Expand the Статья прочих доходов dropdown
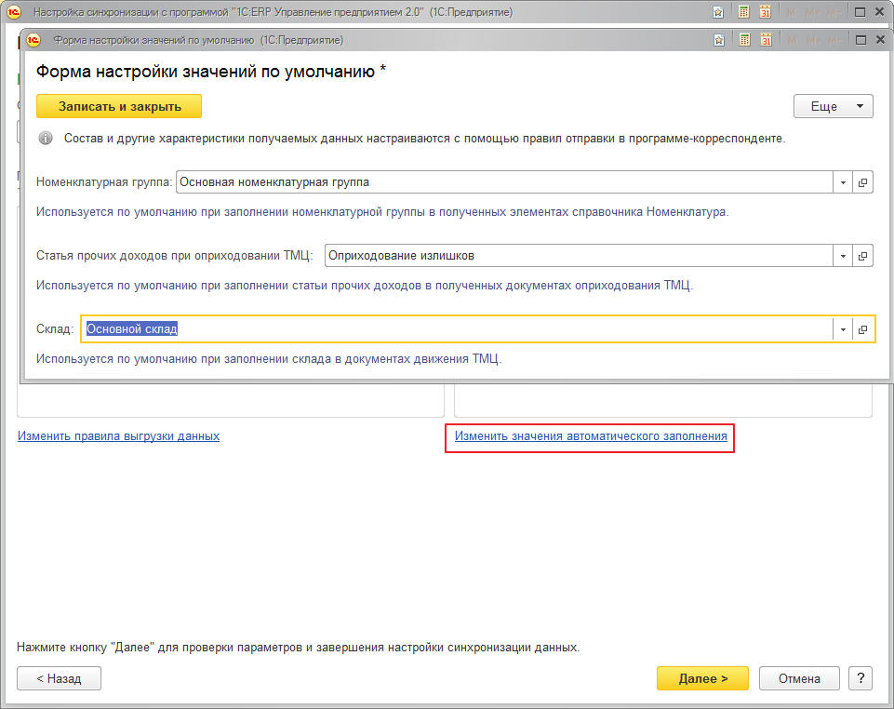Screen dimensions: 894x709 pyautogui.click(x=842, y=256)
